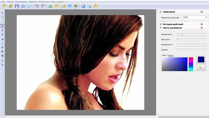Click the Save floppy disk icon
This screenshot has height=118, width=209.
click(x=17, y=6)
